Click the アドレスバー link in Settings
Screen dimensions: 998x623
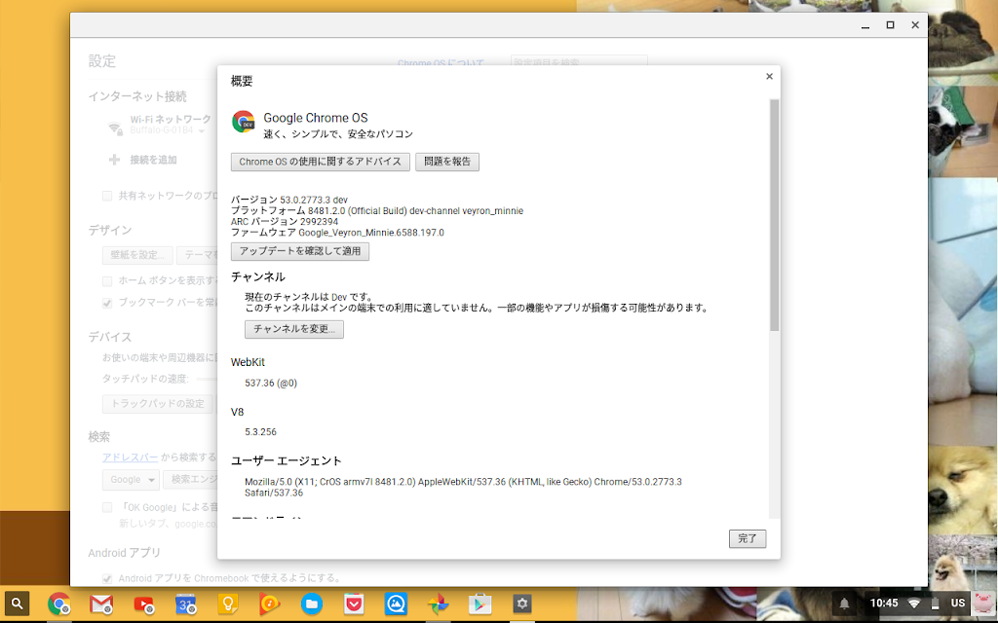[131, 458]
